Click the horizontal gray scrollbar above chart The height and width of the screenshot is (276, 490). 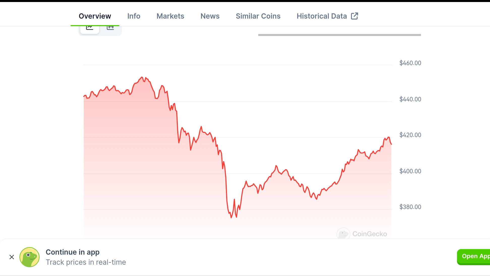[x=339, y=35]
